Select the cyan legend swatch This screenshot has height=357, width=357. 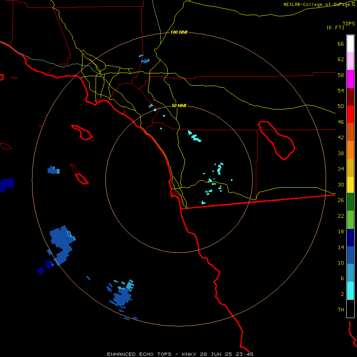[x=350, y=291]
